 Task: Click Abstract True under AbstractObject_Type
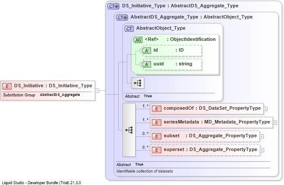[x=138, y=96]
